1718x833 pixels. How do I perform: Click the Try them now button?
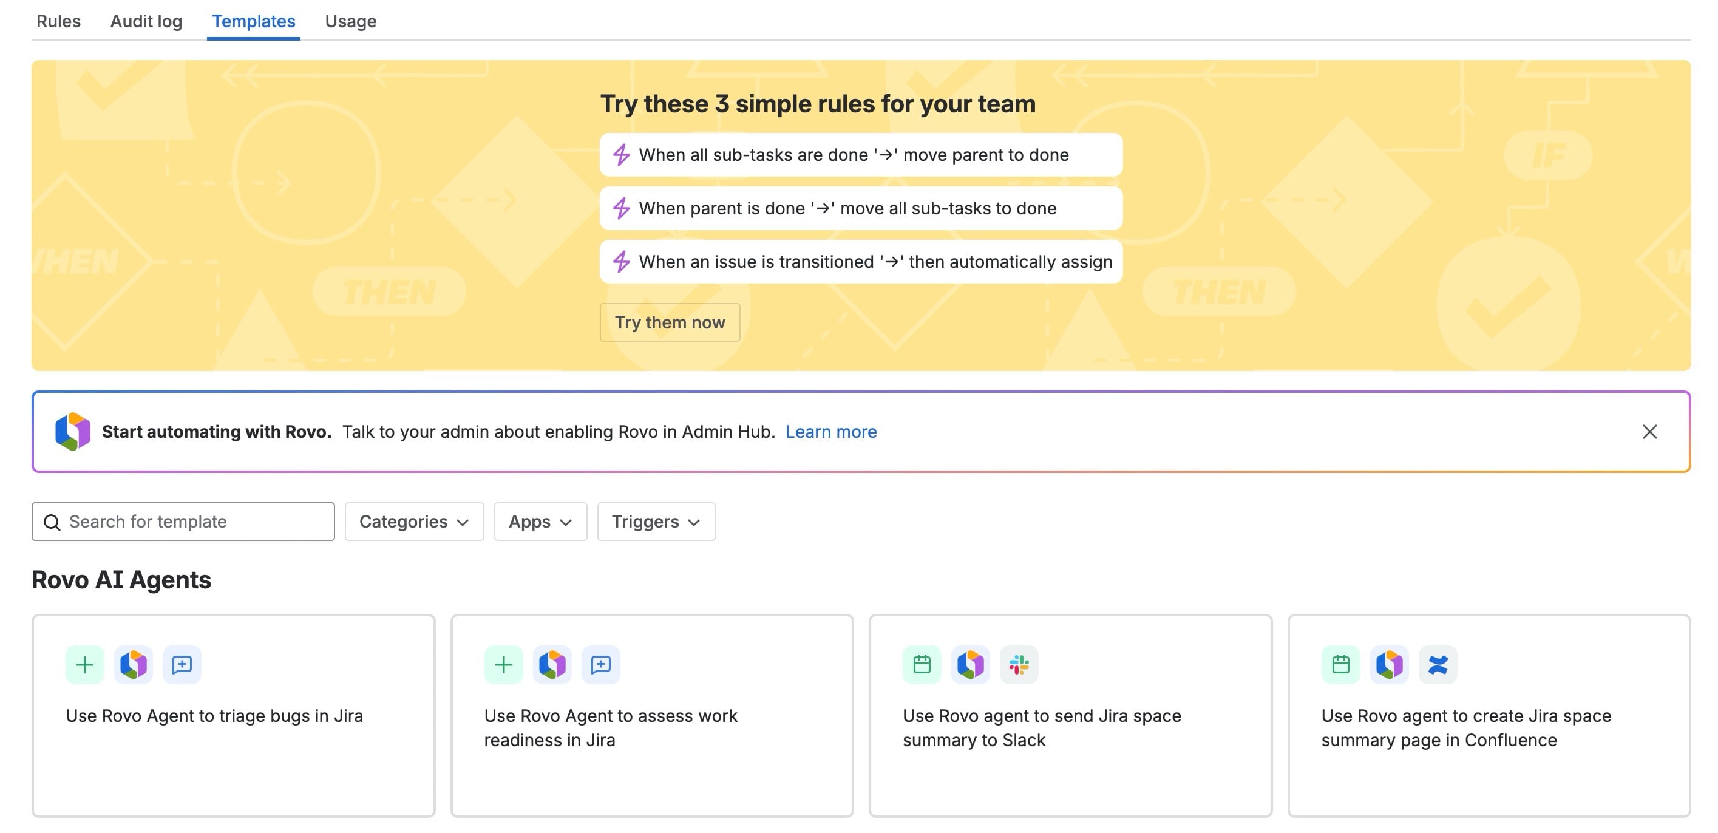(x=670, y=322)
